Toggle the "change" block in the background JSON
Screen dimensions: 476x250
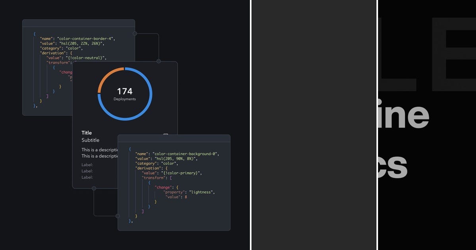[164, 187]
